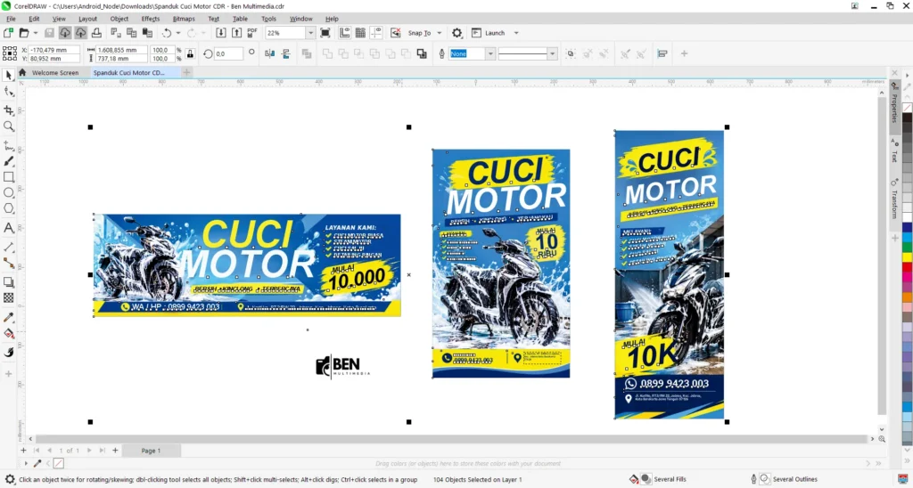Expand document palette flyout arrow
Screen dimensions: 913x488
[26, 464]
